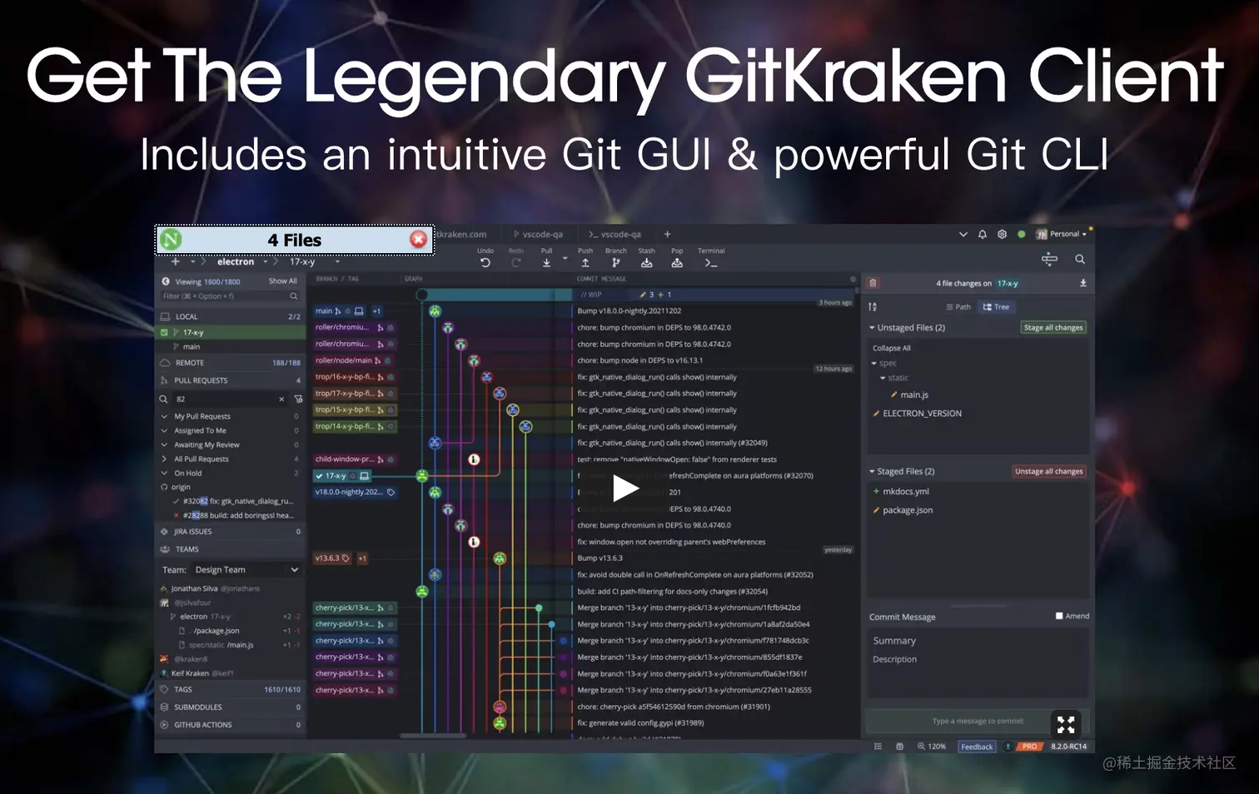
Task: Select main under LOCAL branches
Action: [192, 346]
